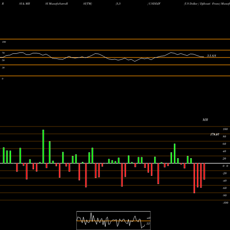Click the 'SI MunafaSutraR' header text

tap(57, 4)
